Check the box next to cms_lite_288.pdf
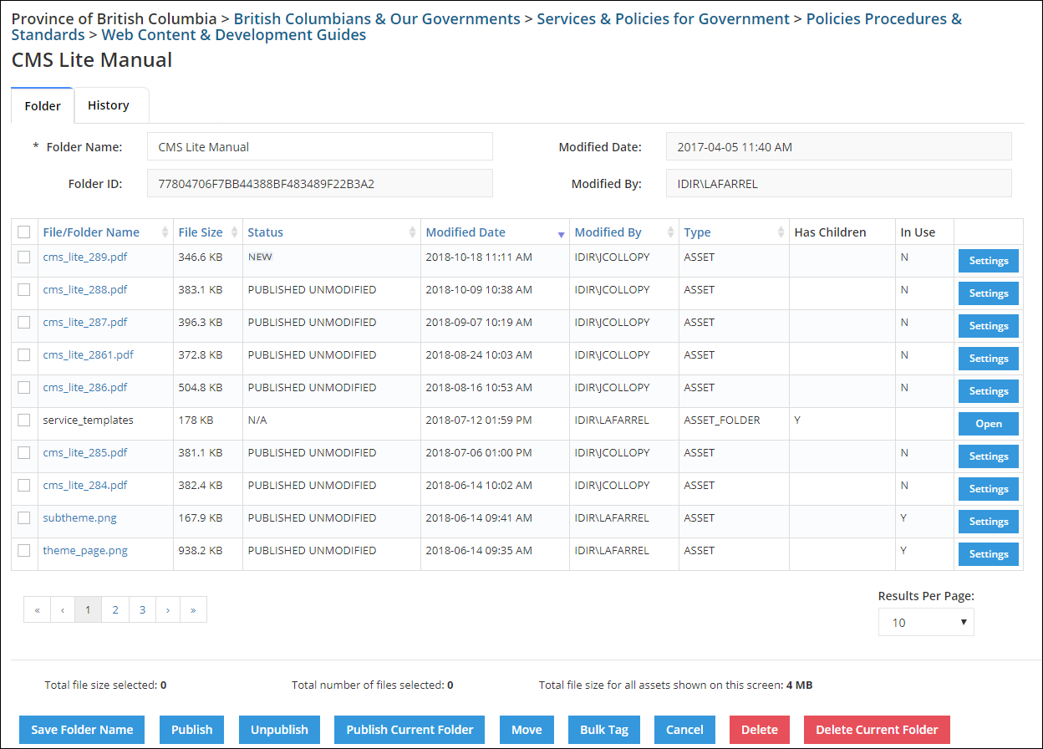 pyautogui.click(x=24, y=289)
